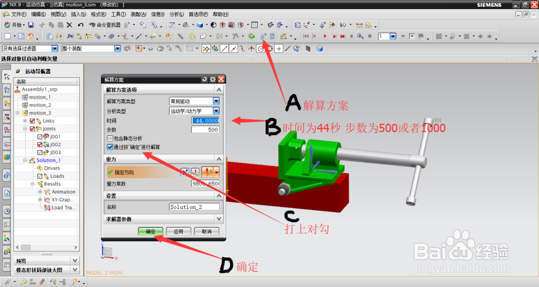
Task: Toggle the J003 joint checkbox
Action: click(x=39, y=152)
